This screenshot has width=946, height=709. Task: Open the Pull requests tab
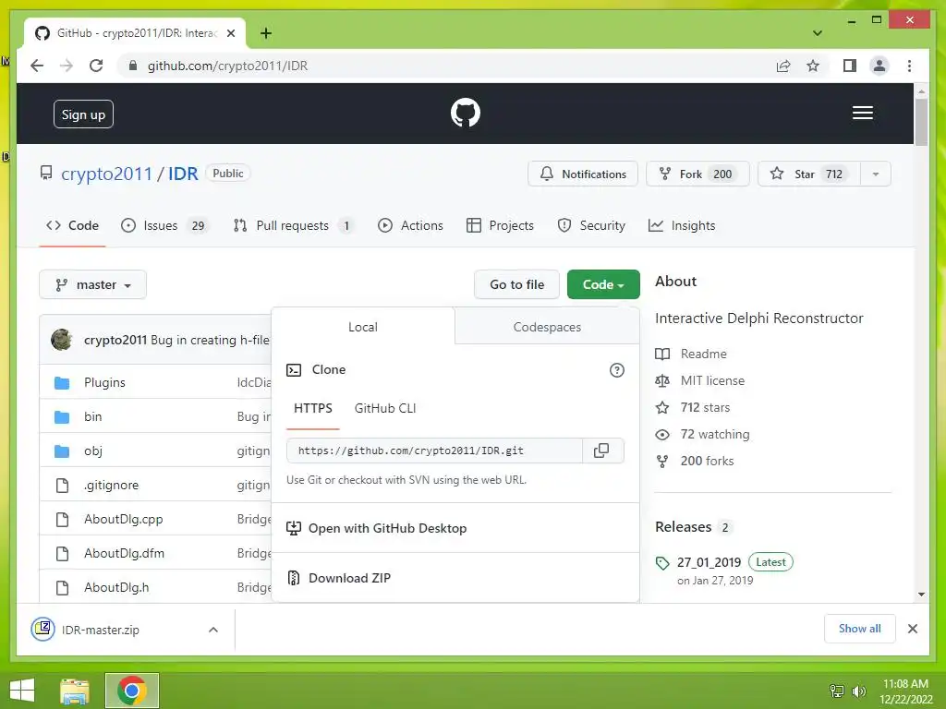point(293,225)
